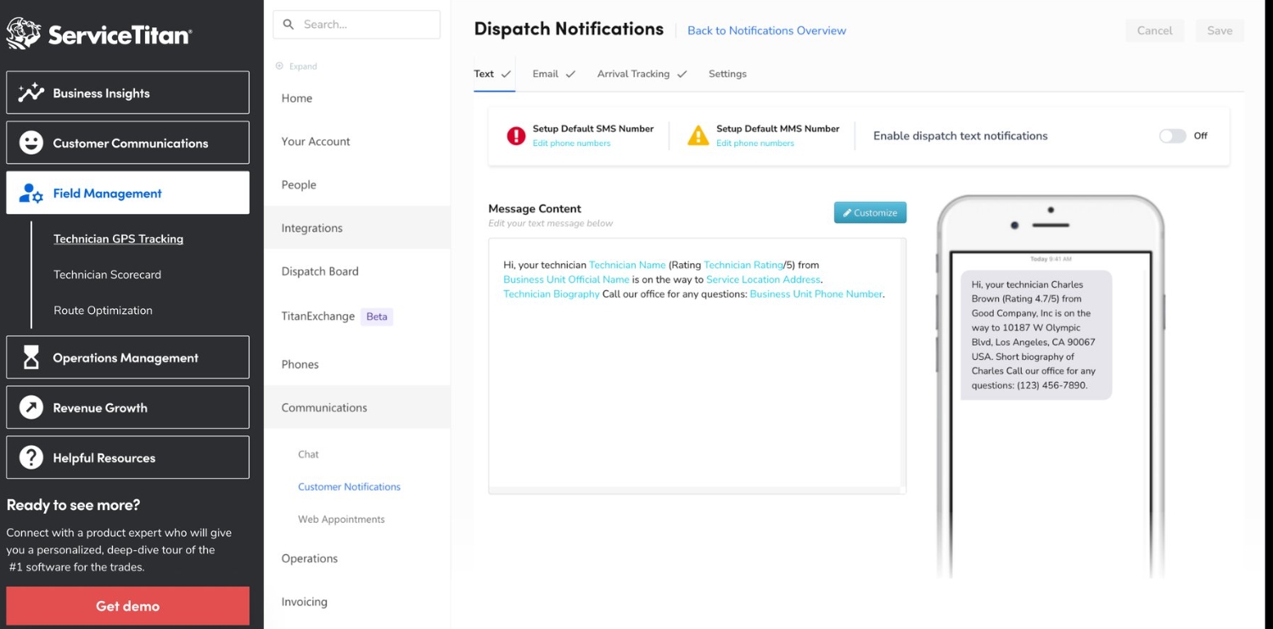This screenshot has width=1273, height=629.
Task: Click the red SMS alert icon
Action: [516, 136]
